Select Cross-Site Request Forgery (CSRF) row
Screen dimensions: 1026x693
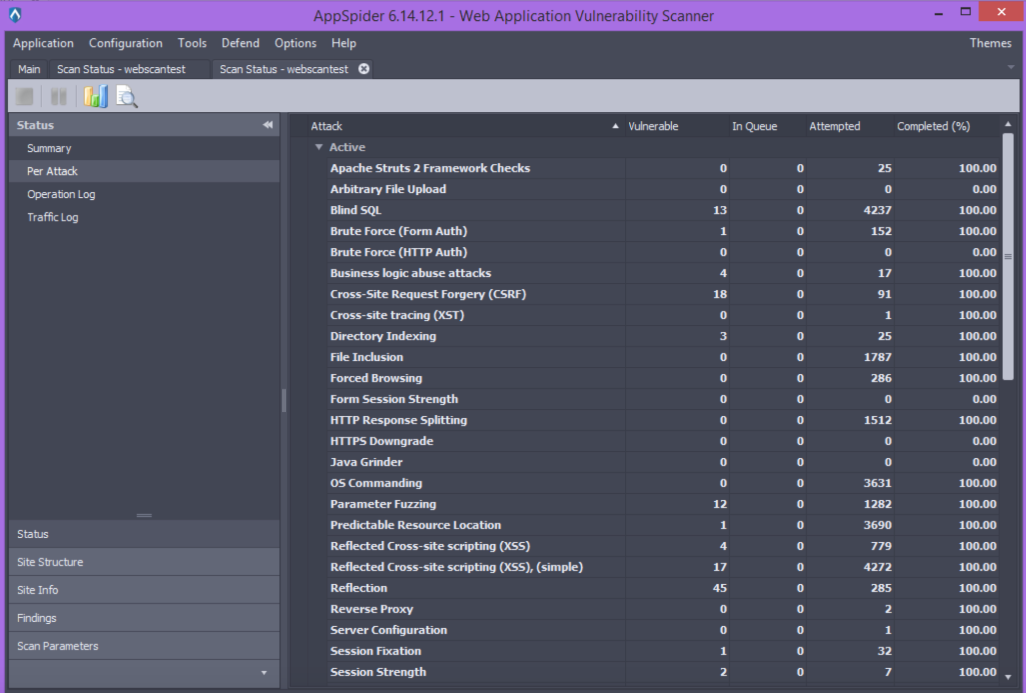[663, 294]
